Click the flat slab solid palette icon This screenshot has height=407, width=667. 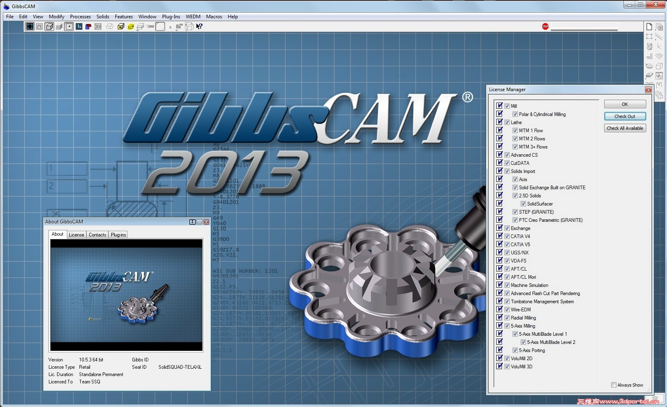[649, 76]
